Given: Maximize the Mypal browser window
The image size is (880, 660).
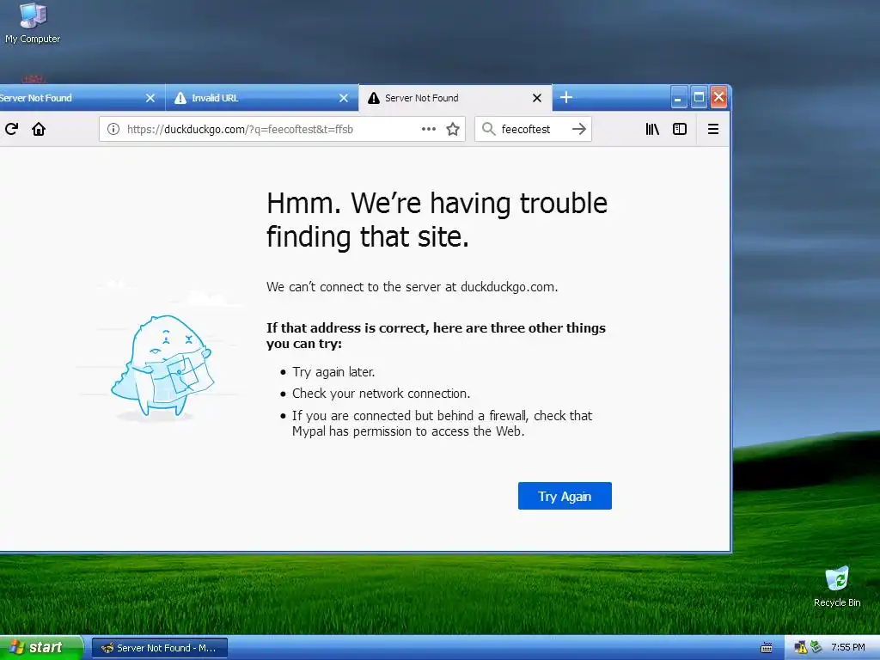Looking at the screenshot, I should 699,98.
